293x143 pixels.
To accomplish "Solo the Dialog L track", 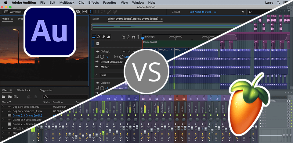I will click(129, 51).
